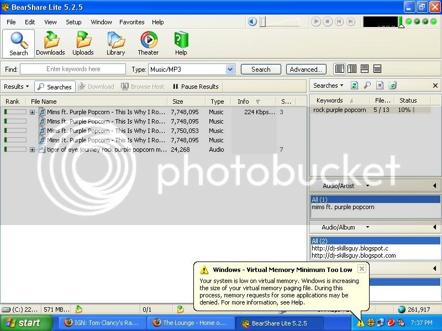Pause incoming search results
This screenshot has width=442, height=331.
tap(196, 87)
